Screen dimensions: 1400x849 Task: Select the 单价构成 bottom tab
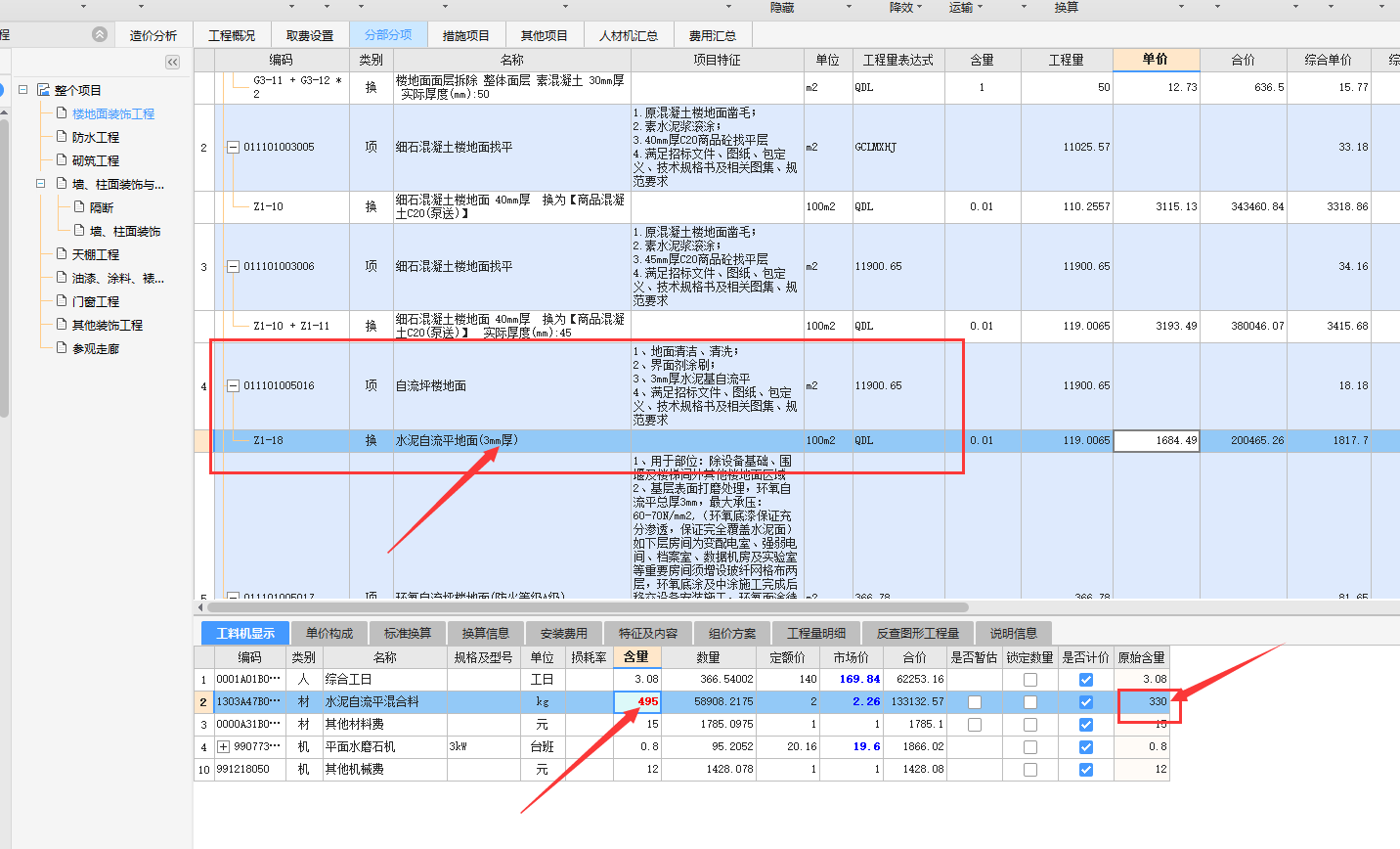[329, 633]
